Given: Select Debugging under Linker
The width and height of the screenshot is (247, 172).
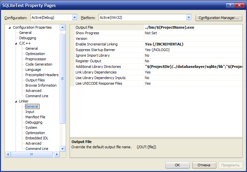Looking at the screenshot, I should pos(34,122).
